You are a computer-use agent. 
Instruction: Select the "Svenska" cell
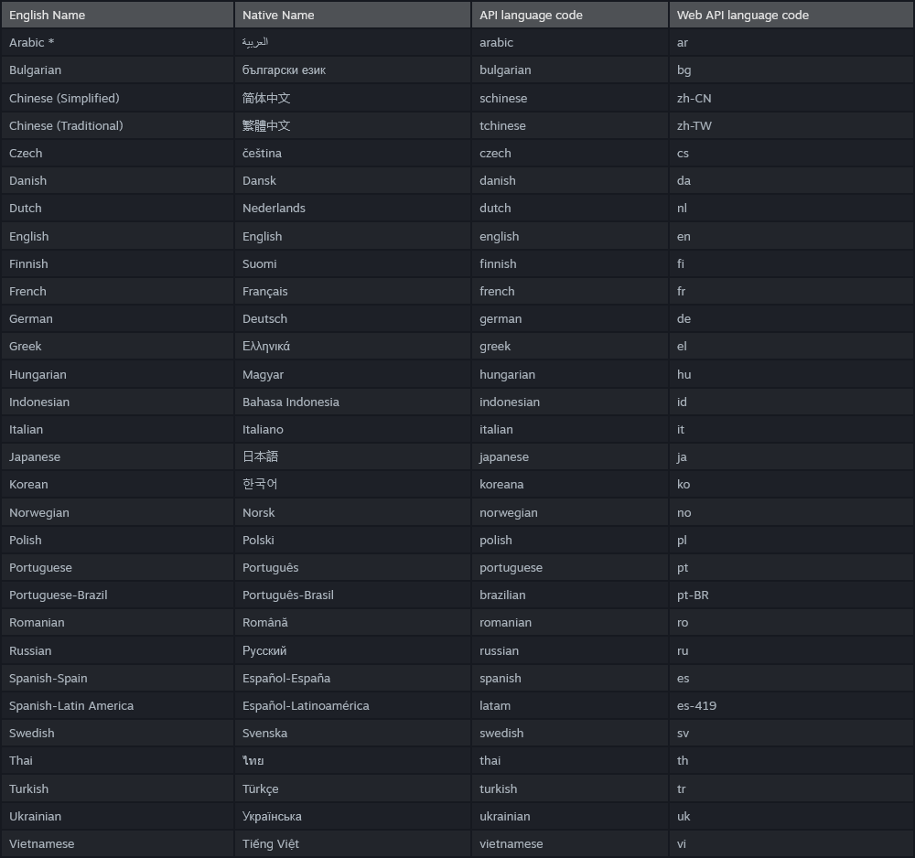(352, 734)
